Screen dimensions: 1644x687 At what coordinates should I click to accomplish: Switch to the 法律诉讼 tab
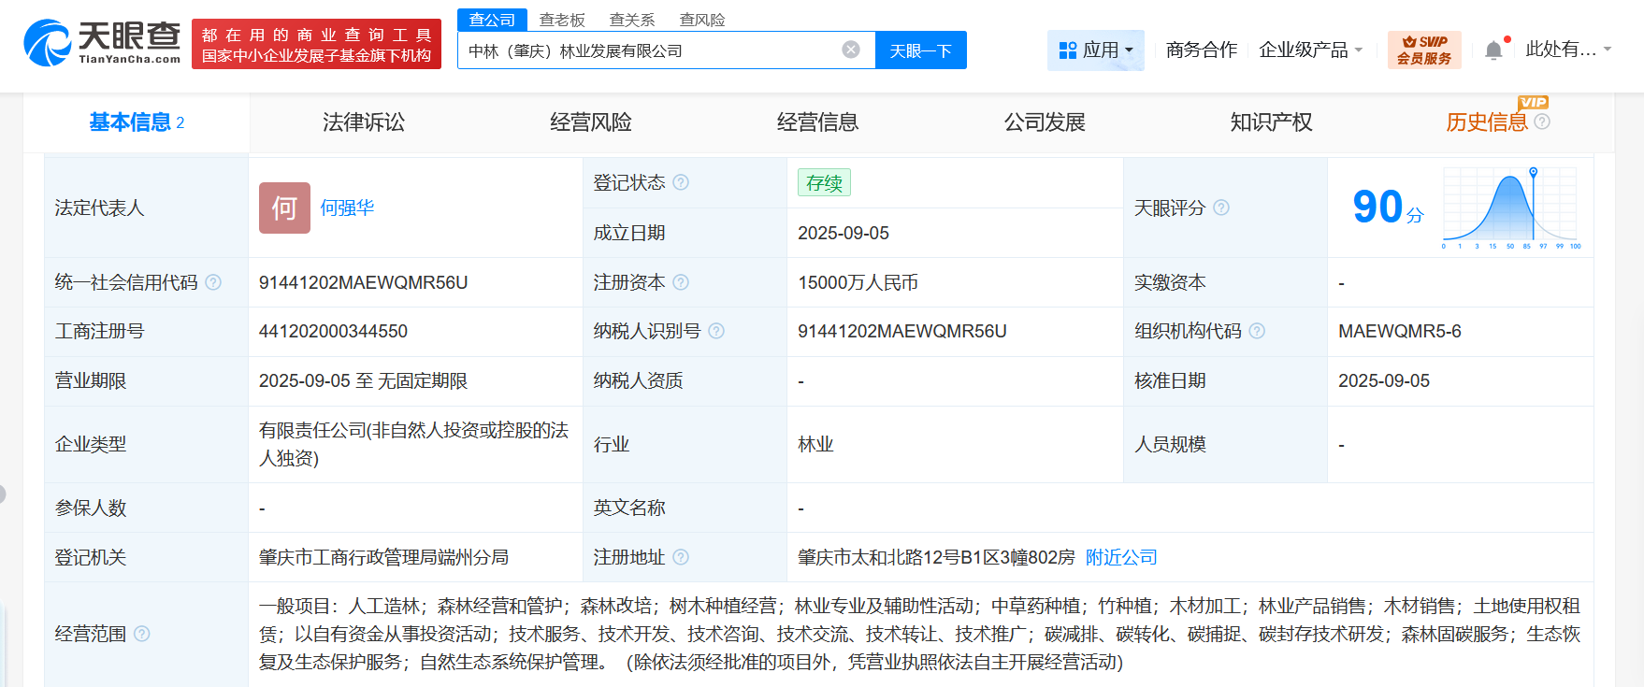364,122
